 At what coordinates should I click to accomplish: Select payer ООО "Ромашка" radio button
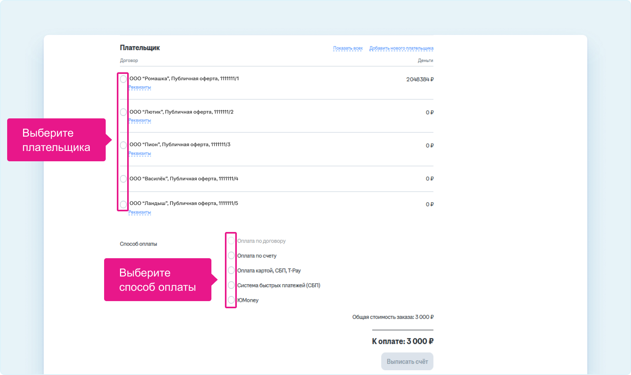[123, 79]
